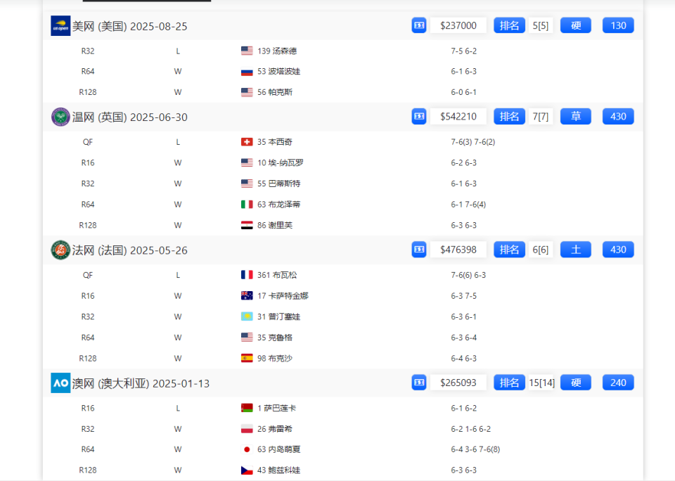Click the USA flag beside 10 埃-纳瓦罗
The image size is (675, 481).
(x=247, y=162)
